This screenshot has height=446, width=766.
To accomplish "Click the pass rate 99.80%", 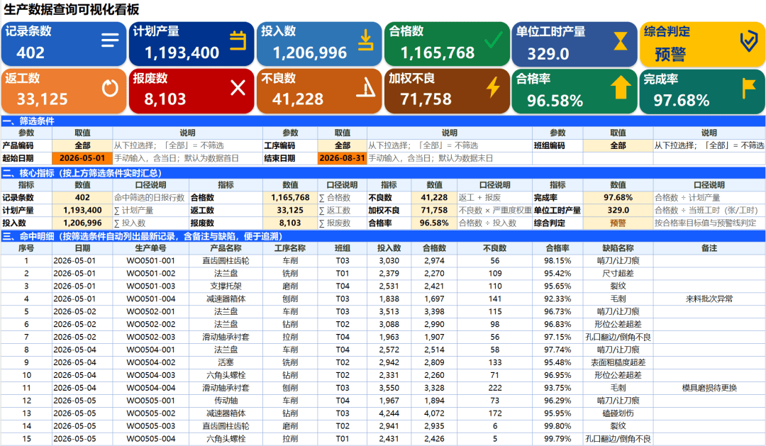I will click(x=557, y=426).
